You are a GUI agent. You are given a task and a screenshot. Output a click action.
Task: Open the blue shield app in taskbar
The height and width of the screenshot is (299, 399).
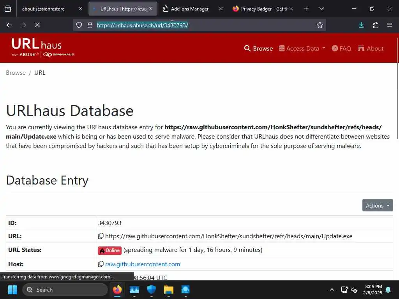pyautogui.click(x=152, y=290)
